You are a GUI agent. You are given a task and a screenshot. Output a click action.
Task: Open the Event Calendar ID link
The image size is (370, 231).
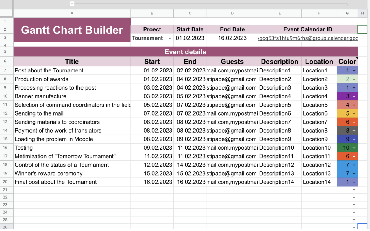pyautogui.click(x=308, y=38)
